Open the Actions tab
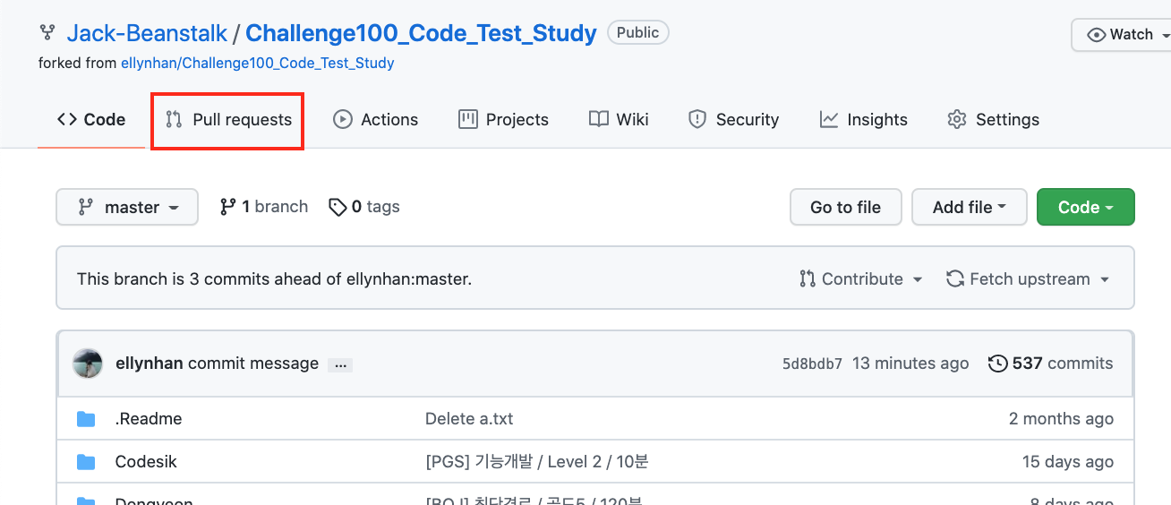 tap(375, 120)
